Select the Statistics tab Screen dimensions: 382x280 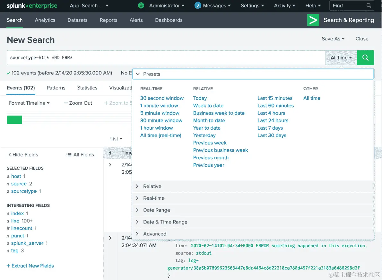tap(87, 88)
